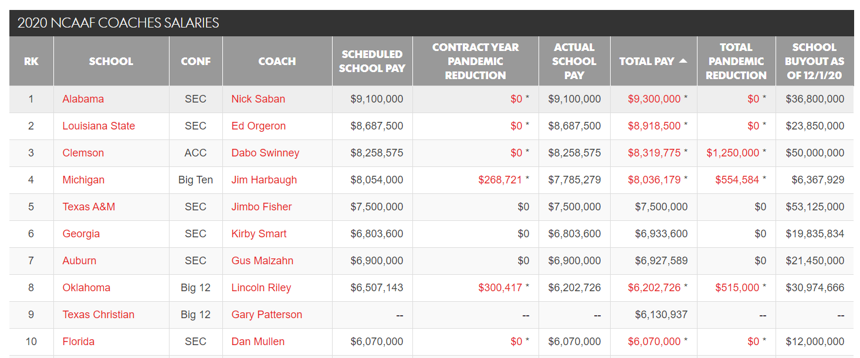
Task: Sort by Contract Year Pandemic Reduction header
Action: pos(475,61)
